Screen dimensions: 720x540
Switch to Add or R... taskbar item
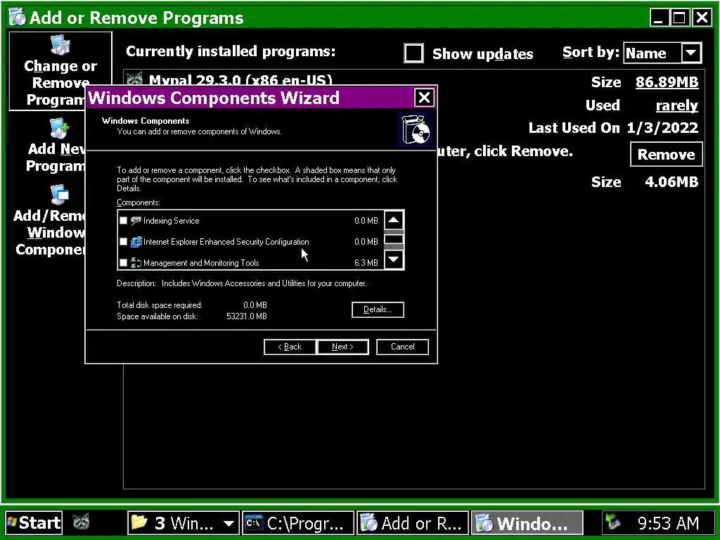[412, 523]
